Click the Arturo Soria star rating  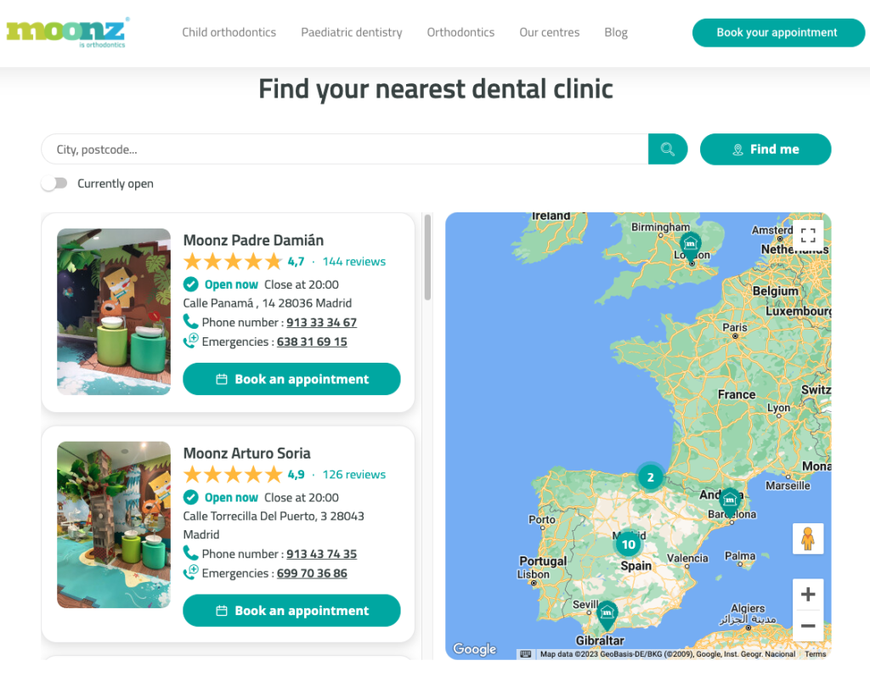(x=233, y=474)
